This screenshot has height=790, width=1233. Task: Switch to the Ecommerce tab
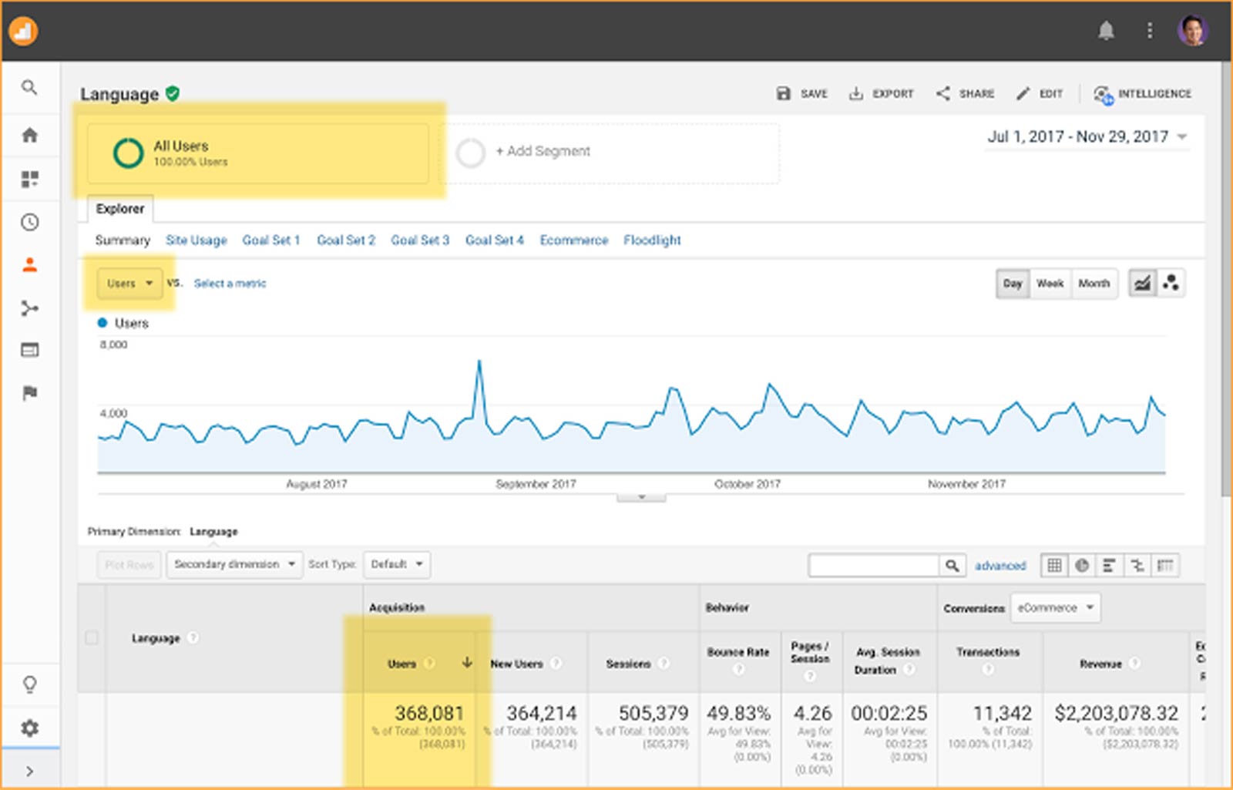click(573, 240)
